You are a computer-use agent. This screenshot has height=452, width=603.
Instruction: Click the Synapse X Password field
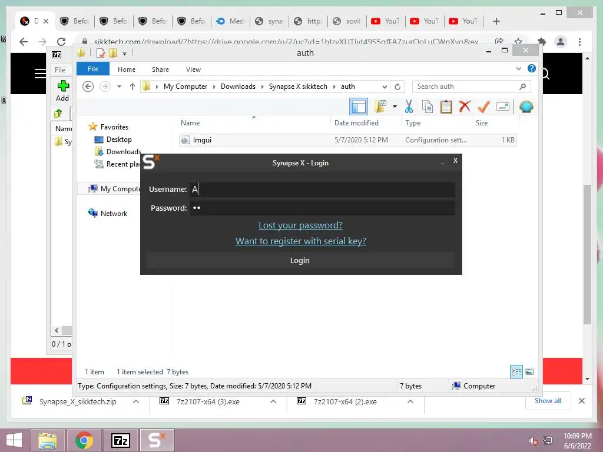point(322,208)
